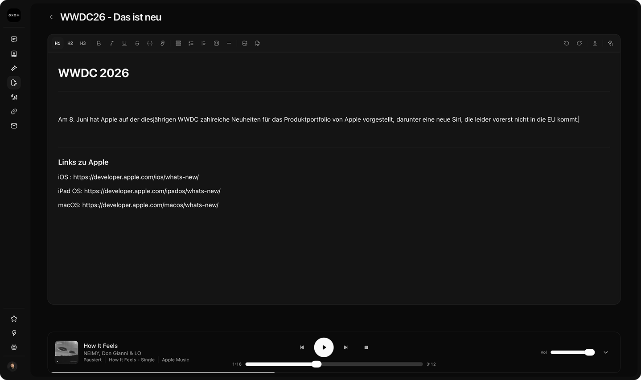Apply H3 heading style
The height and width of the screenshot is (380, 641).
[83, 43]
